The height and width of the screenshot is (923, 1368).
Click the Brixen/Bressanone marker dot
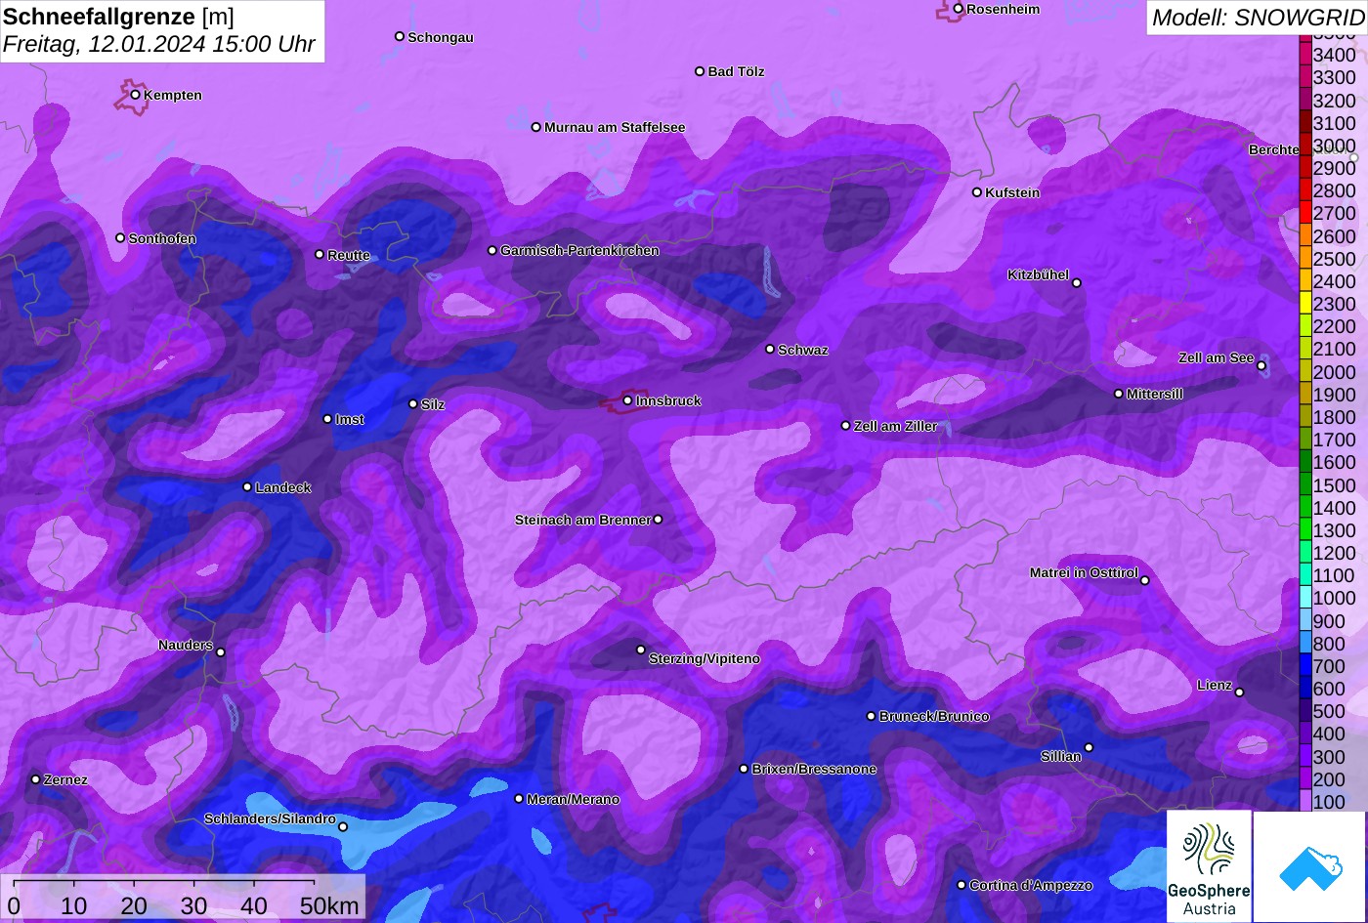coord(744,769)
